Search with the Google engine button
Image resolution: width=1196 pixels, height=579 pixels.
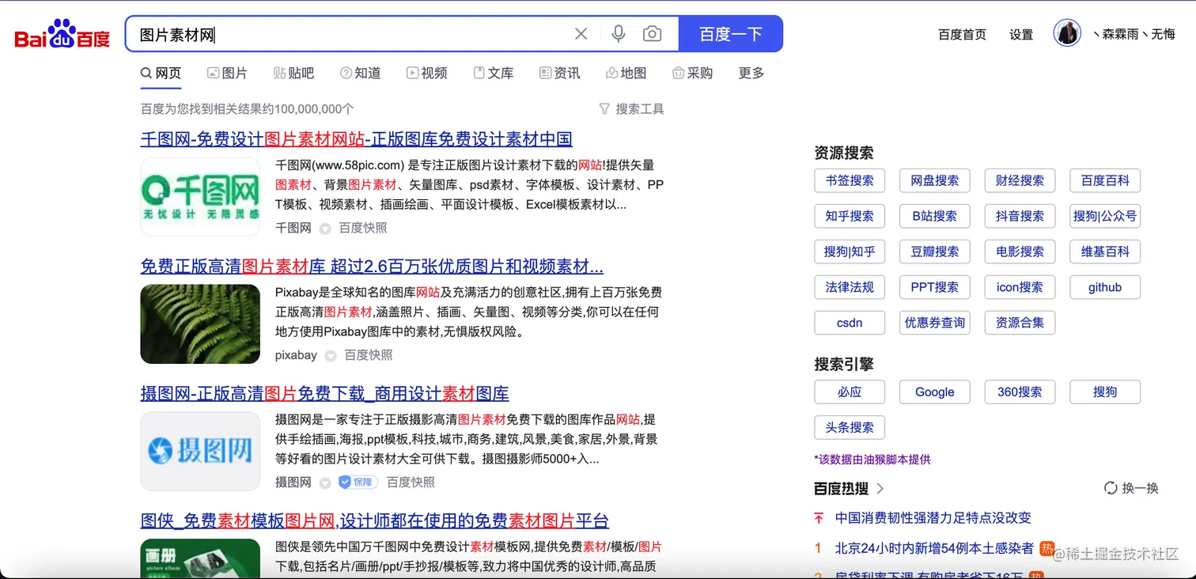pos(935,392)
